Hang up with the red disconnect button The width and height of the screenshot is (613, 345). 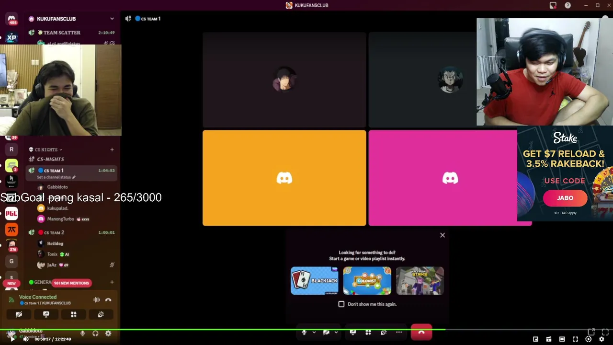[x=421, y=333]
